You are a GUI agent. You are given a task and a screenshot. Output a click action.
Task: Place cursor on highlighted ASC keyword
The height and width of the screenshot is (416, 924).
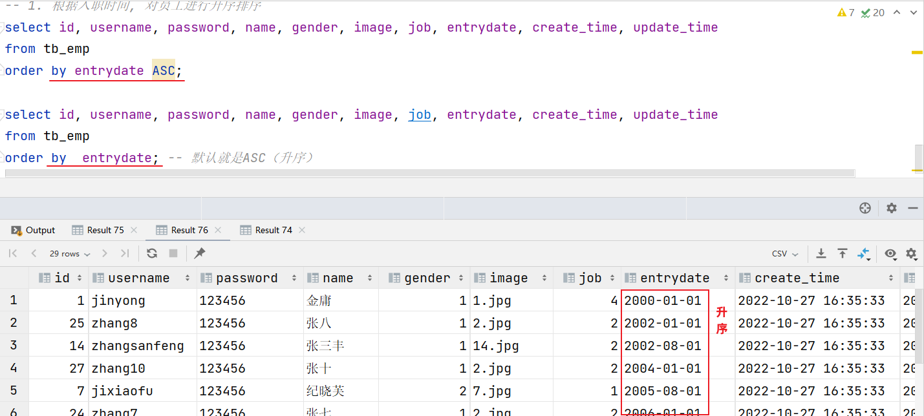tap(164, 70)
